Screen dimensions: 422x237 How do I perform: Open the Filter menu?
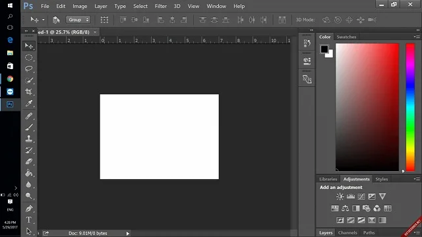(161, 6)
